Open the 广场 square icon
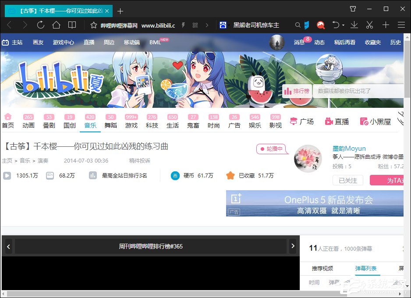Screen dimensions: 411x298 click(x=294, y=121)
